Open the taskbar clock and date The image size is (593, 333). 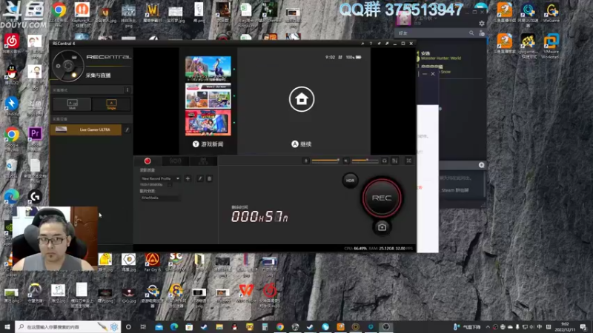click(565, 327)
